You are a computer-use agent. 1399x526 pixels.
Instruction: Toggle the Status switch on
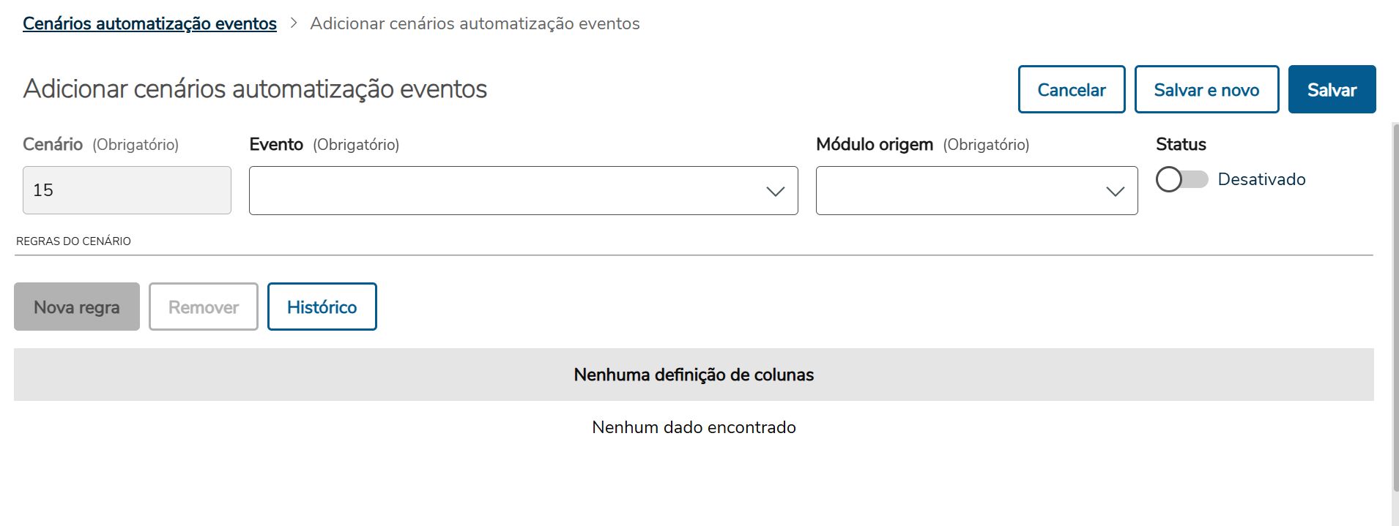click(x=1181, y=179)
